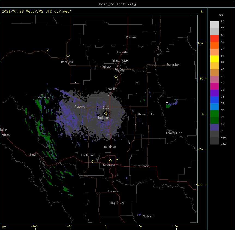Click the Stettler city label

(x=173, y=65)
